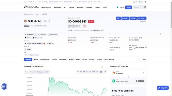Open the chart calendar date picker

click(x=101, y=72)
